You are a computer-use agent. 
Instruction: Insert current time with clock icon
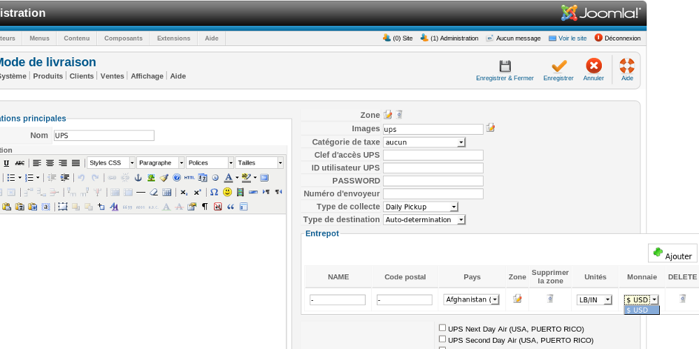coord(215,177)
